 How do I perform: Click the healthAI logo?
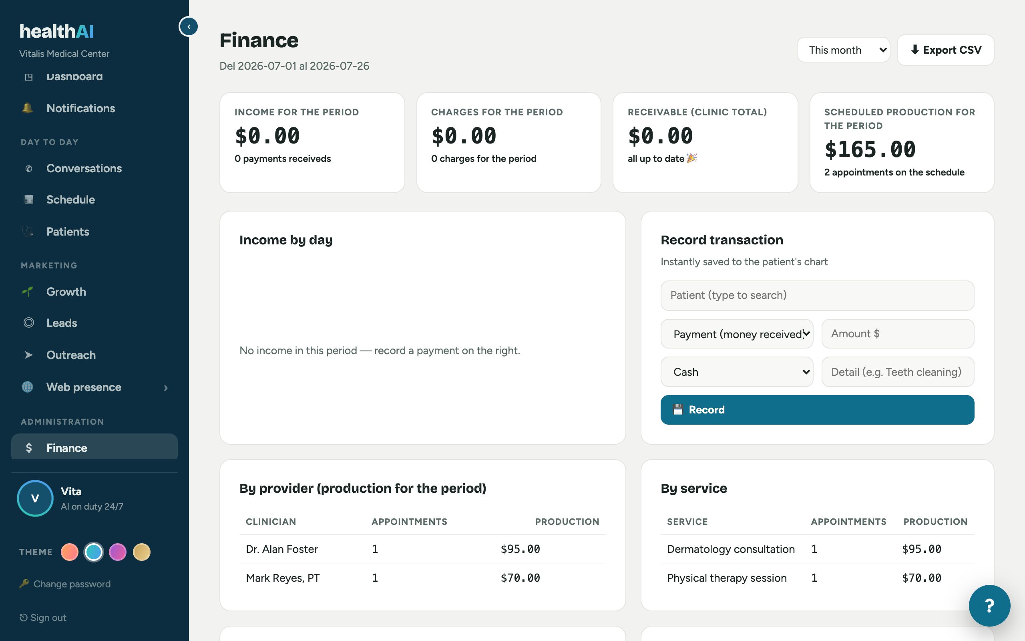[x=56, y=31]
